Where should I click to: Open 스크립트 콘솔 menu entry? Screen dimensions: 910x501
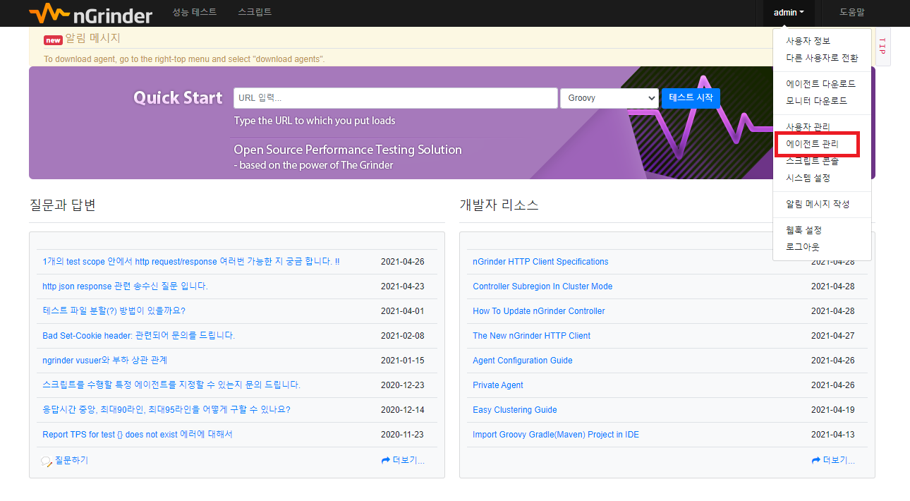[x=813, y=161]
